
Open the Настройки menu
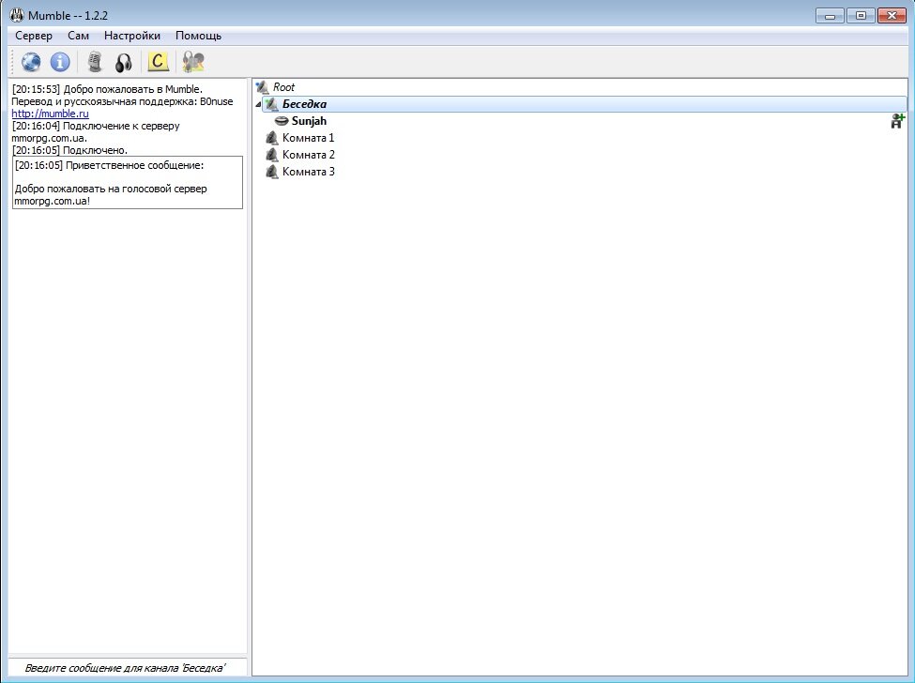(132, 36)
